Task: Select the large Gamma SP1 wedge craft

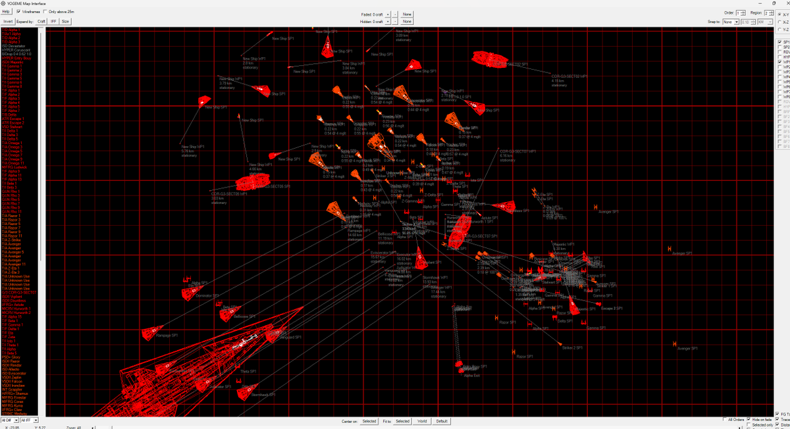Action: tap(575, 305)
